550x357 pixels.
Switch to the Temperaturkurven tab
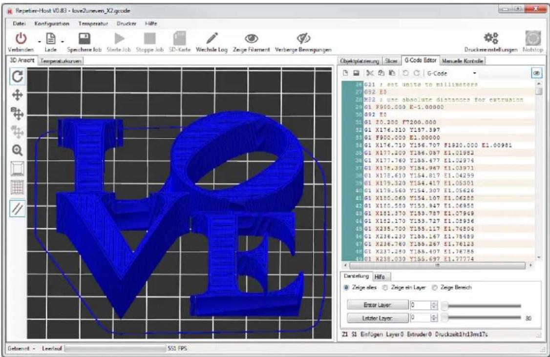tap(61, 61)
